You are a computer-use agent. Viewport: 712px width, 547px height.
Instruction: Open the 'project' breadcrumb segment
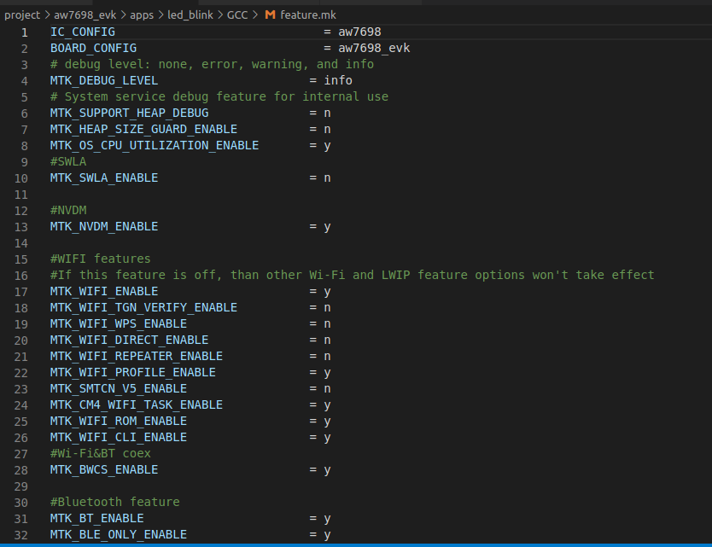22,15
